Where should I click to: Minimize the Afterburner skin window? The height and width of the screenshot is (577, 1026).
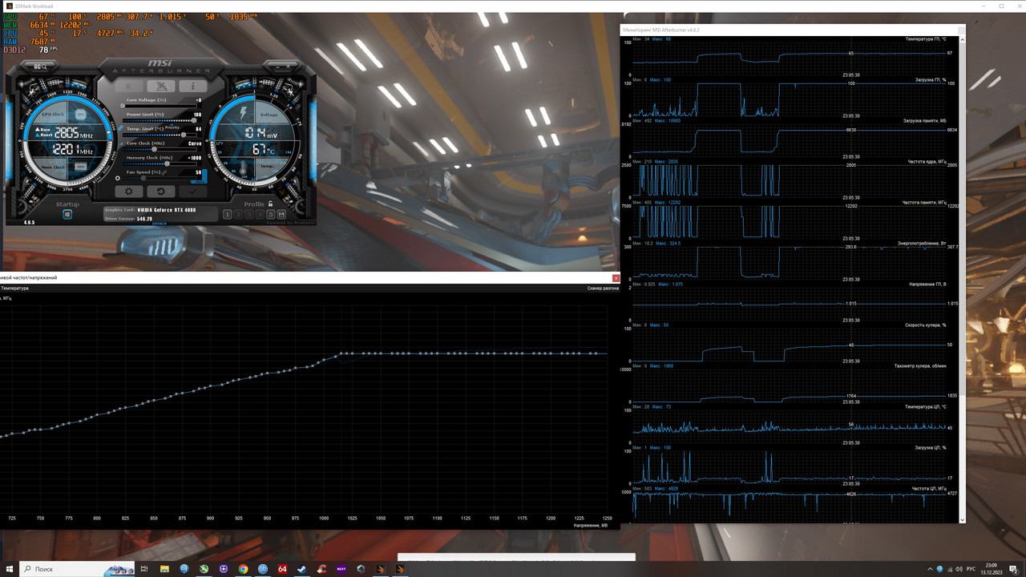[277, 67]
